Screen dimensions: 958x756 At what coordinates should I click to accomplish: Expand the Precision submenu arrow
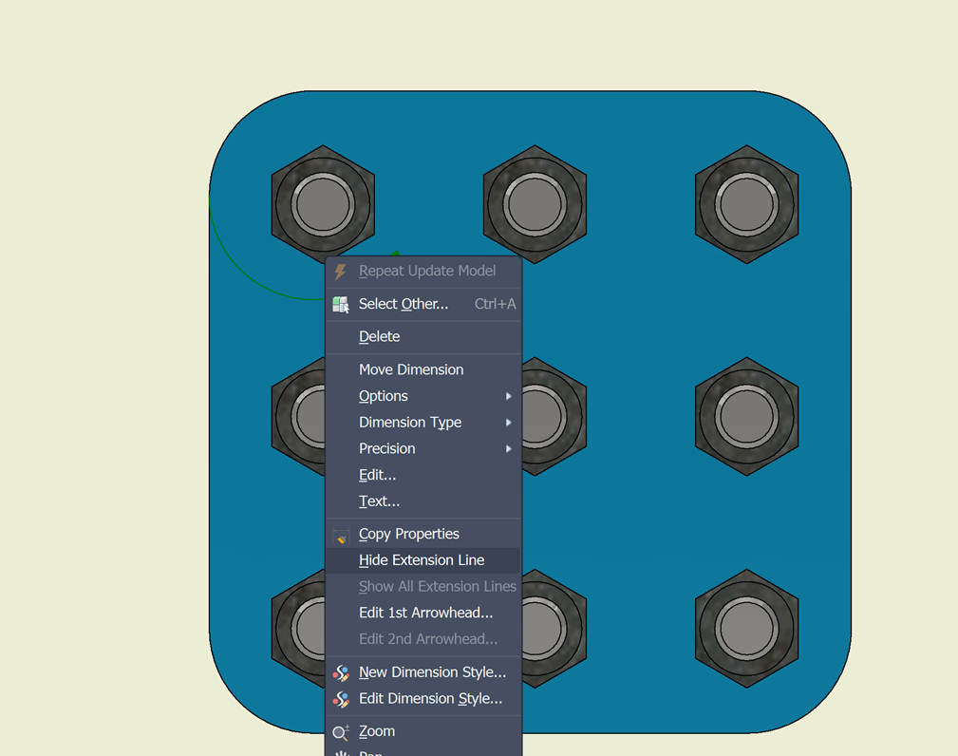click(508, 448)
